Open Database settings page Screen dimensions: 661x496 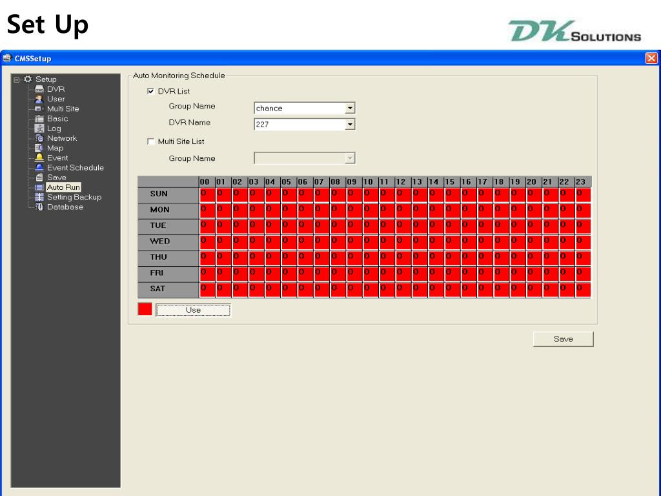pos(65,207)
